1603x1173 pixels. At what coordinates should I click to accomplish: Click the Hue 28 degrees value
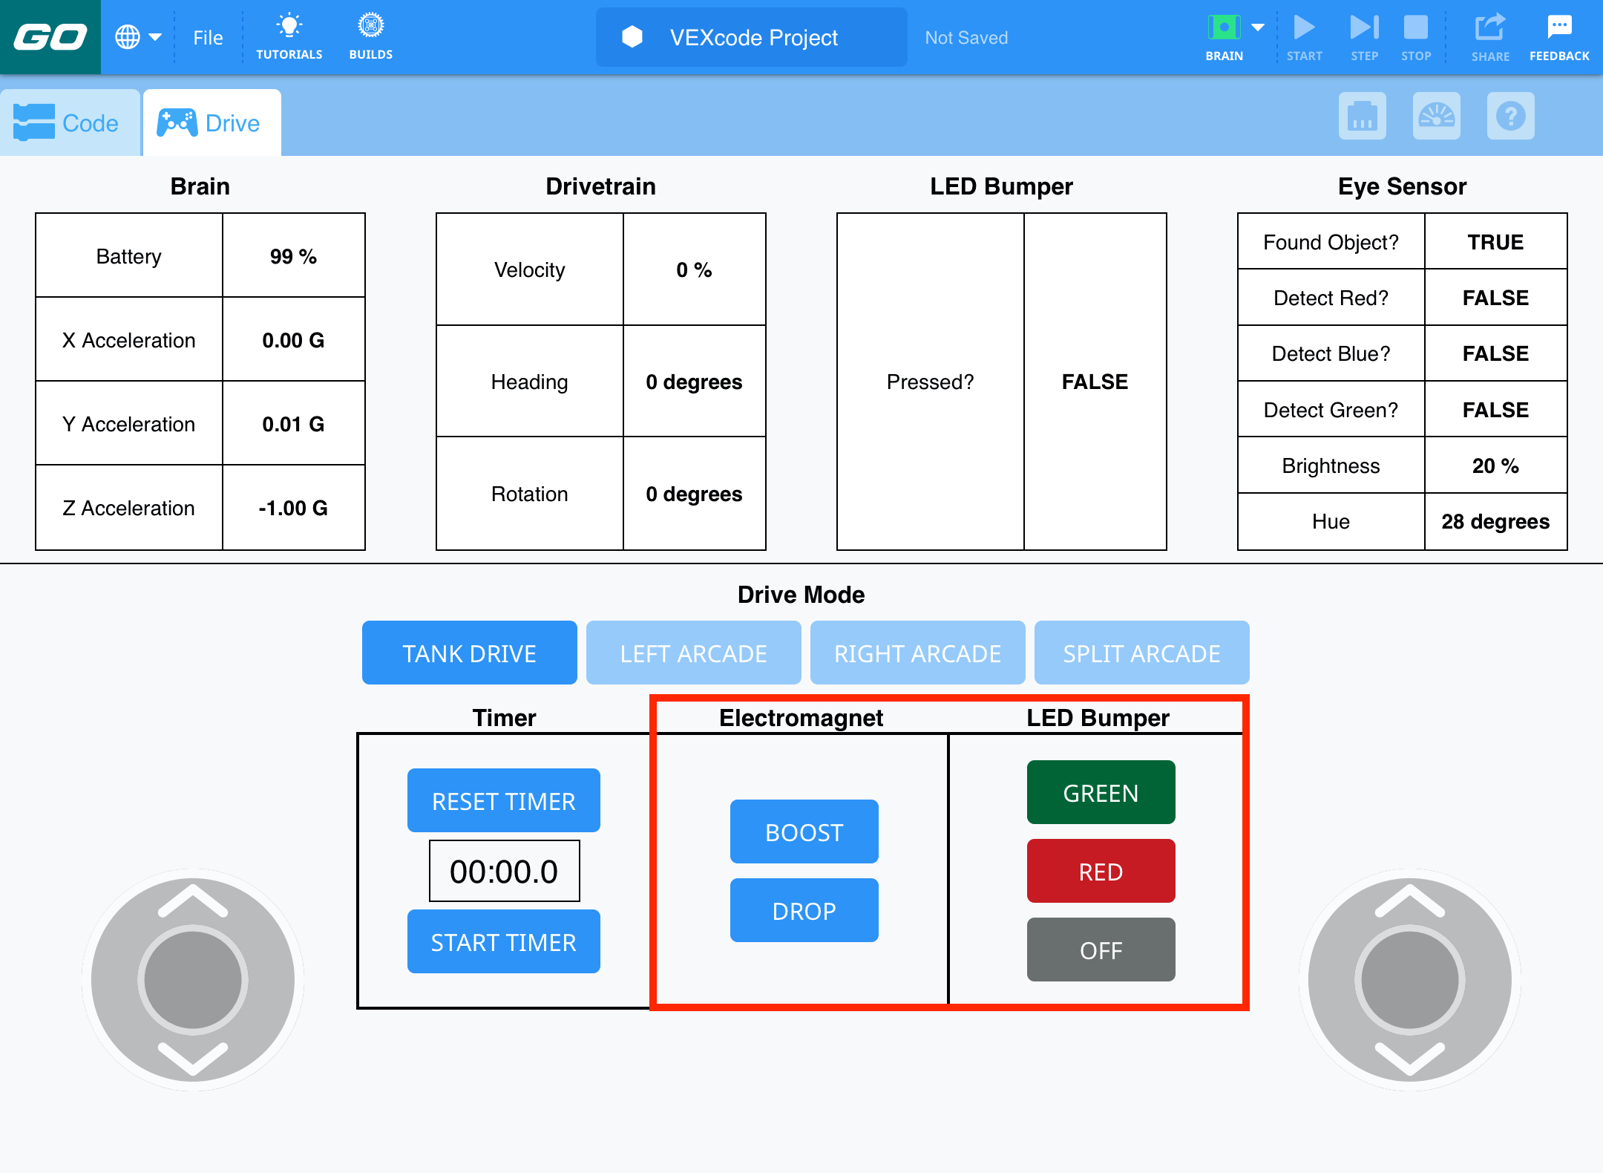(x=1495, y=521)
